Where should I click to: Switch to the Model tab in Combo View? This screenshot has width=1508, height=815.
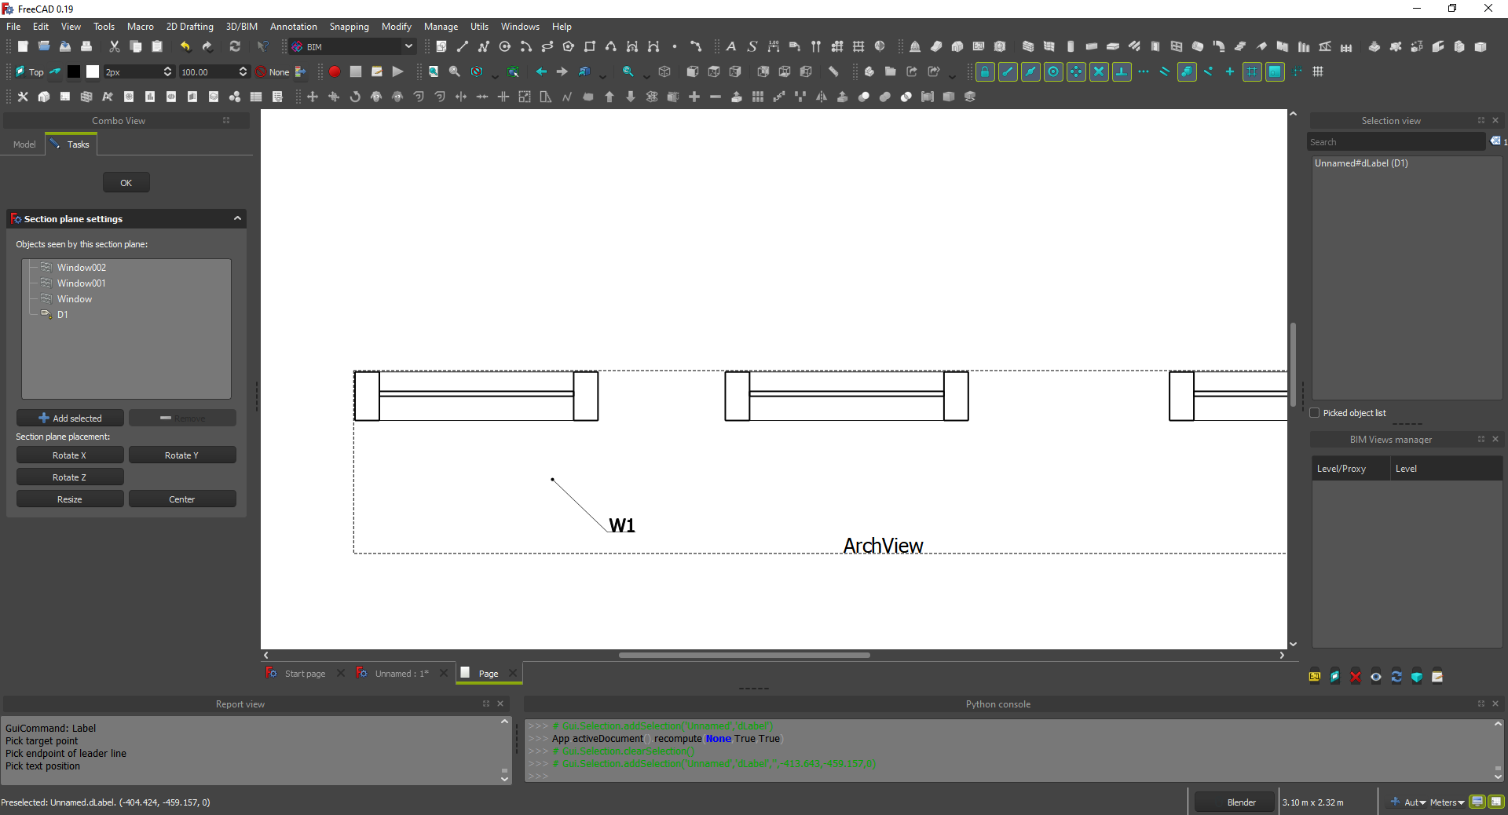[x=24, y=144]
